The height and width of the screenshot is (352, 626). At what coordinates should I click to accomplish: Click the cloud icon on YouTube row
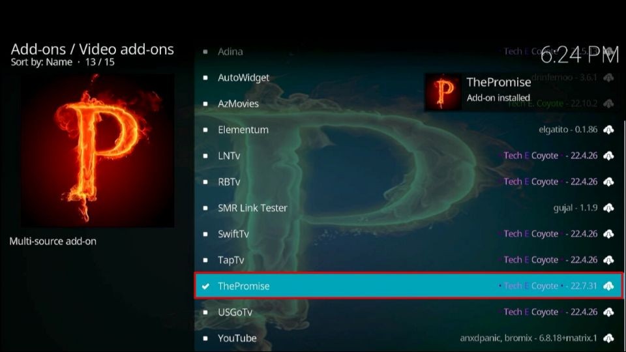(x=608, y=338)
